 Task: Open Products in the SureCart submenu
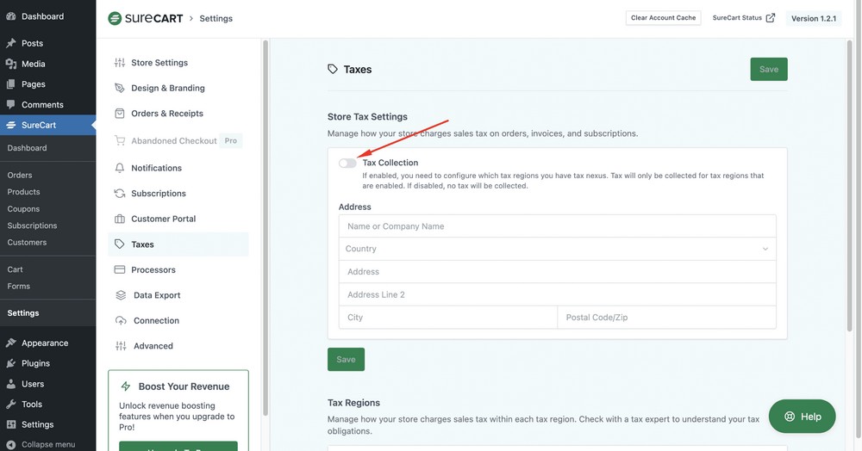pos(23,192)
